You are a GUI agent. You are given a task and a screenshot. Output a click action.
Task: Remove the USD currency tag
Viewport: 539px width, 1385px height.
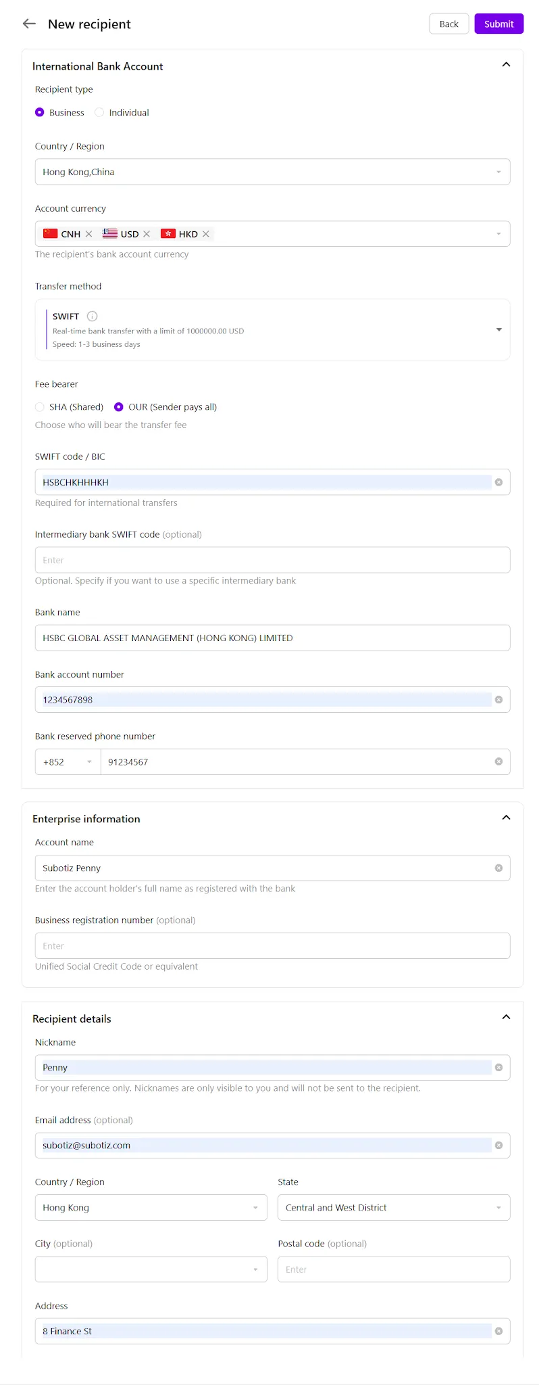point(147,234)
